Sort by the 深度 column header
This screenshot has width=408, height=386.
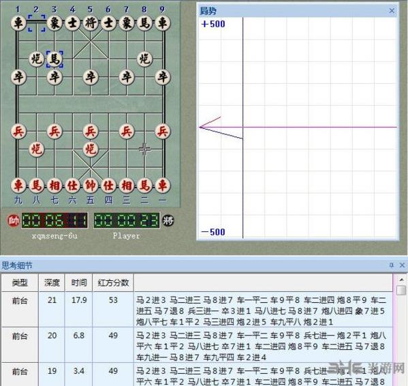(x=52, y=282)
